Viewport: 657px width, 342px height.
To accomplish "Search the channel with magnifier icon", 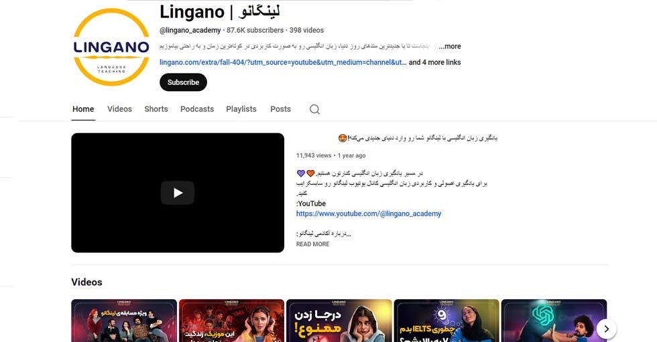I will [314, 109].
